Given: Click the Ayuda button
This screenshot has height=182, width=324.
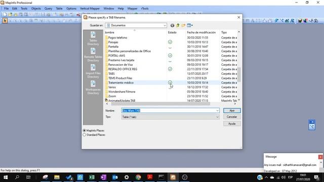Looking at the screenshot, I should tap(232, 123).
